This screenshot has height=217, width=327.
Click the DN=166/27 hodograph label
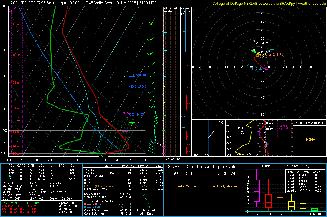click(x=262, y=43)
